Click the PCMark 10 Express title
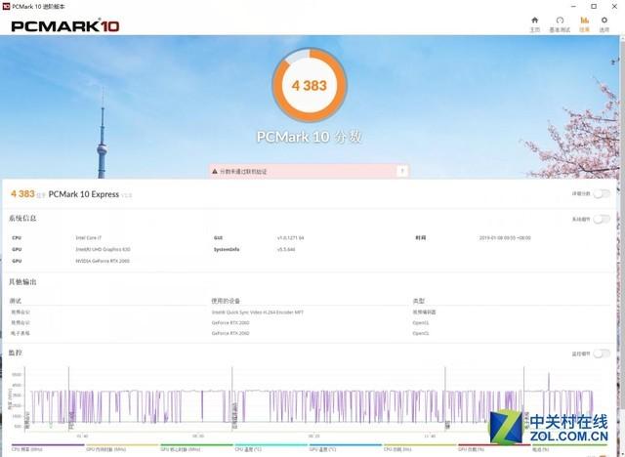625x457 pixels. (84, 194)
